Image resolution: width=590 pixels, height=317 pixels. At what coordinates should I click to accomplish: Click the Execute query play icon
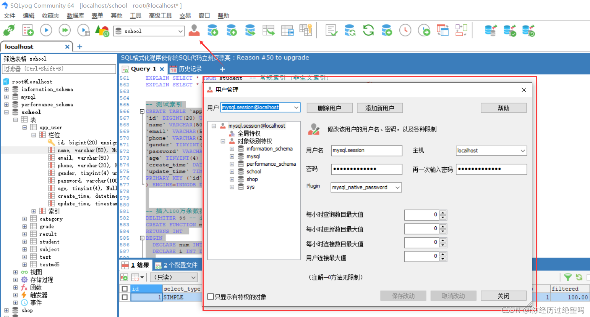pyautogui.click(x=46, y=30)
